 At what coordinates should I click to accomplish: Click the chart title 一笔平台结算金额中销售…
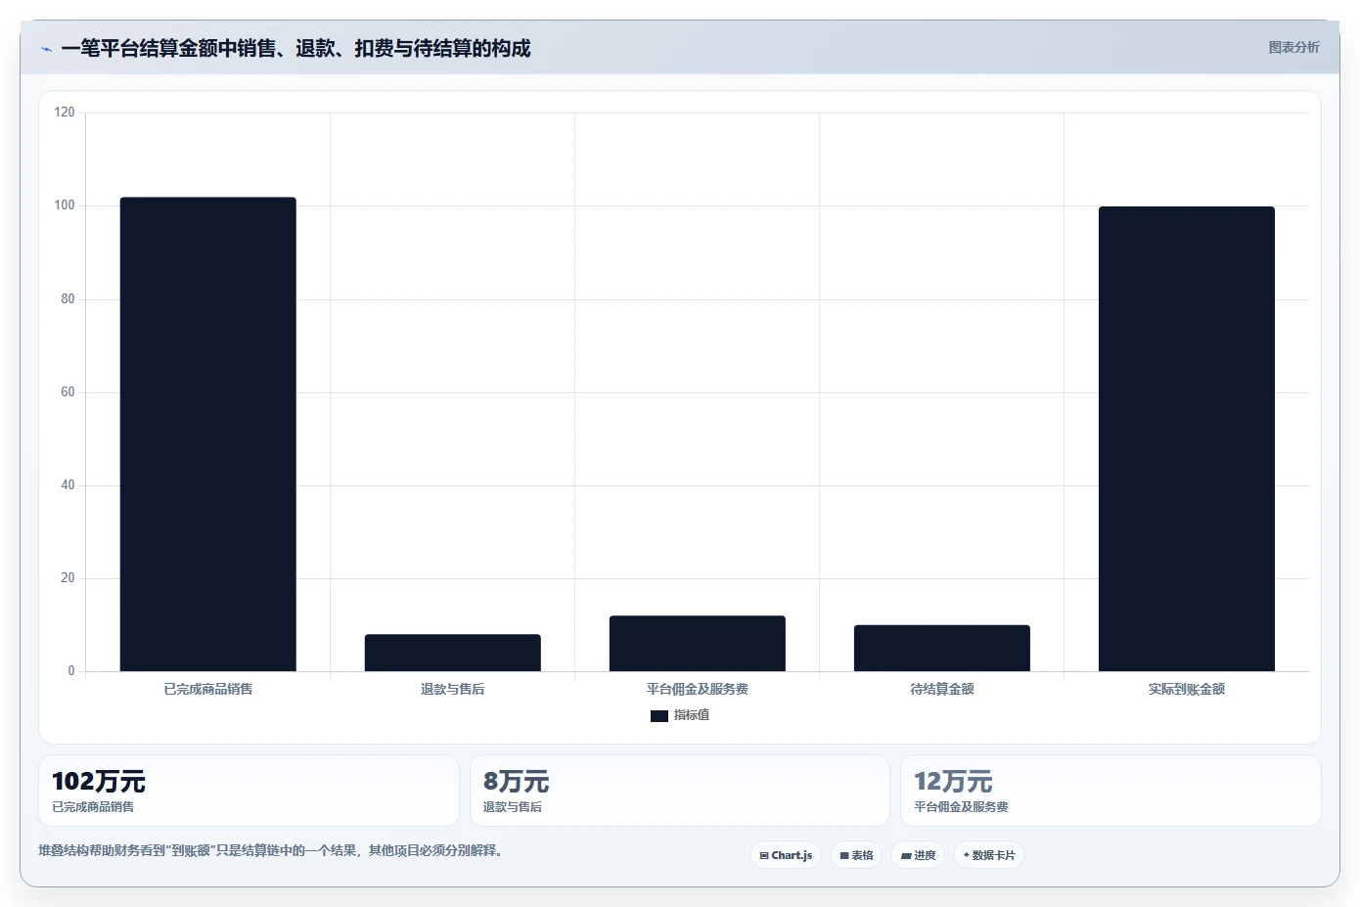tap(295, 49)
